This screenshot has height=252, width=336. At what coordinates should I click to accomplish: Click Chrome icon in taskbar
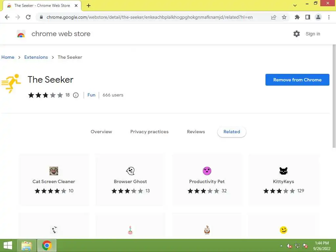point(47,245)
